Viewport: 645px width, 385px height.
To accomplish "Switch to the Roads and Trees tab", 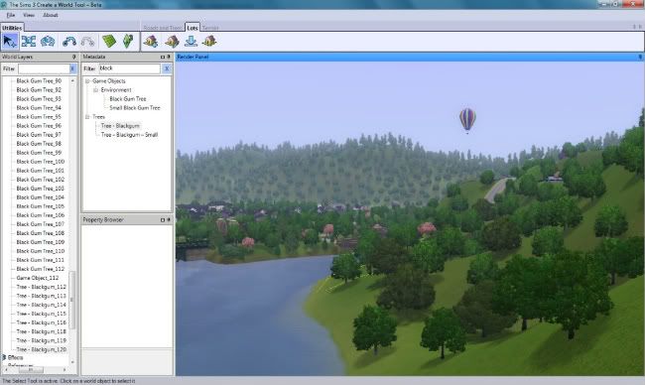I will pyautogui.click(x=163, y=28).
